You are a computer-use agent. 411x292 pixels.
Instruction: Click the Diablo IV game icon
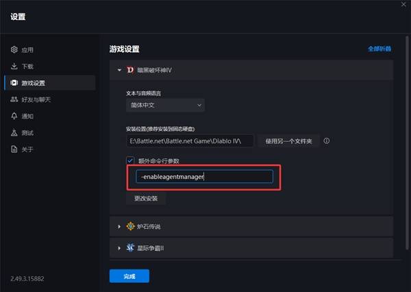[x=130, y=69]
